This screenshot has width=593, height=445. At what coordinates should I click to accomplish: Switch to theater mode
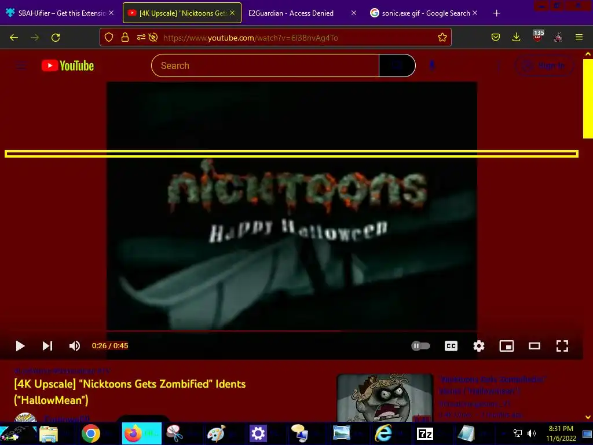535,346
